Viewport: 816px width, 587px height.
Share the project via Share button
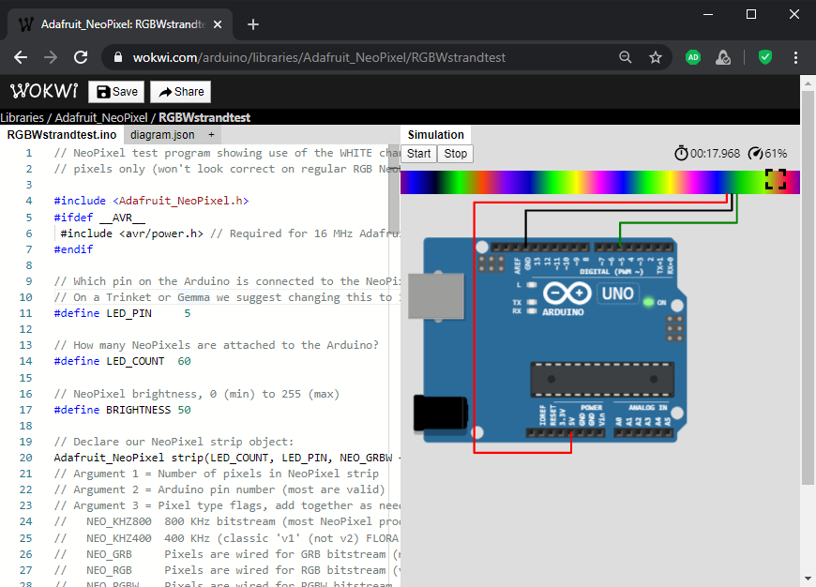click(181, 92)
